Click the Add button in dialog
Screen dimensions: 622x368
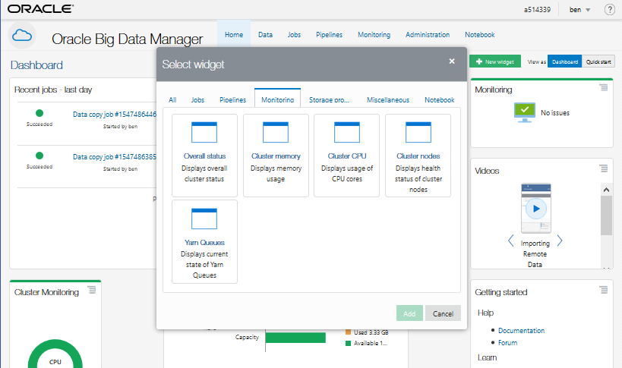409,313
